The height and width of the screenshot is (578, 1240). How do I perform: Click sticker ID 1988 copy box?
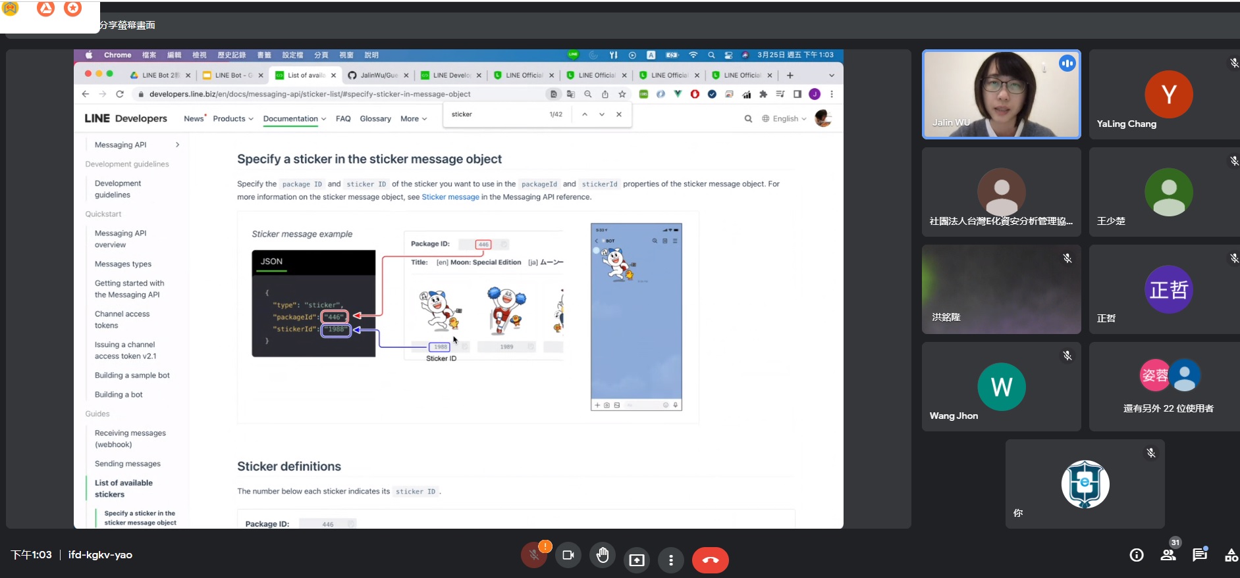pyautogui.click(x=440, y=347)
